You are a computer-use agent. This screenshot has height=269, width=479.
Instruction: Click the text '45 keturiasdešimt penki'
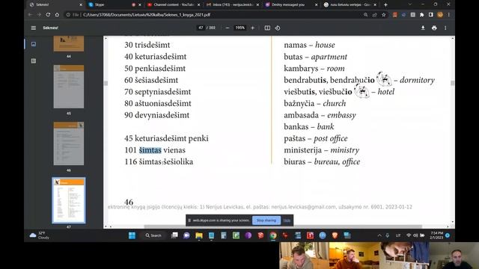tap(166, 138)
